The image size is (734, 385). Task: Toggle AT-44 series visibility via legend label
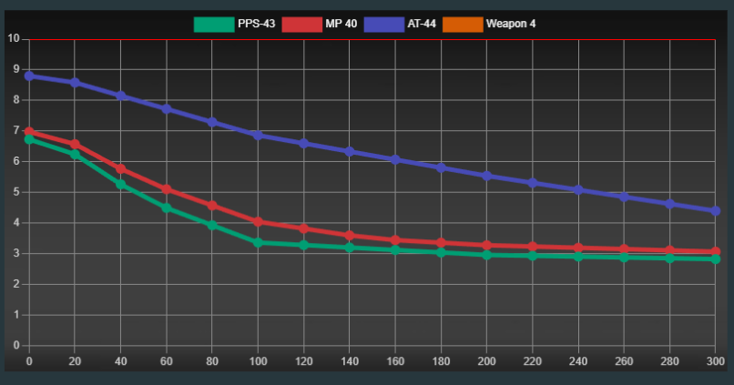click(x=421, y=23)
